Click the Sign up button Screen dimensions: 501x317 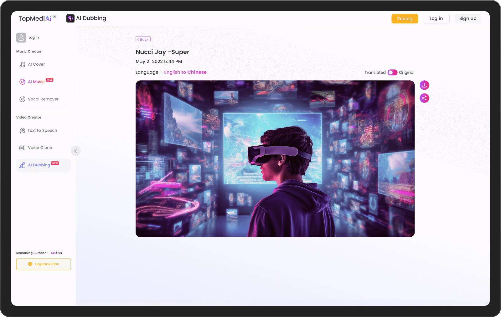[x=467, y=19]
